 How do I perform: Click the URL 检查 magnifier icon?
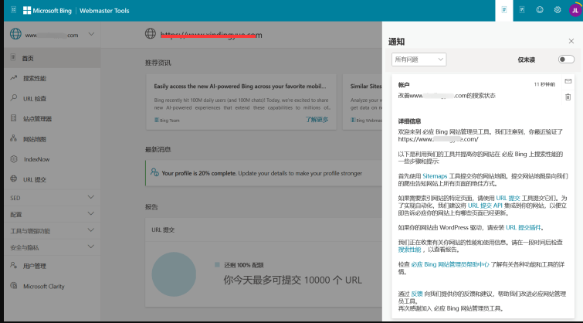[14, 98]
